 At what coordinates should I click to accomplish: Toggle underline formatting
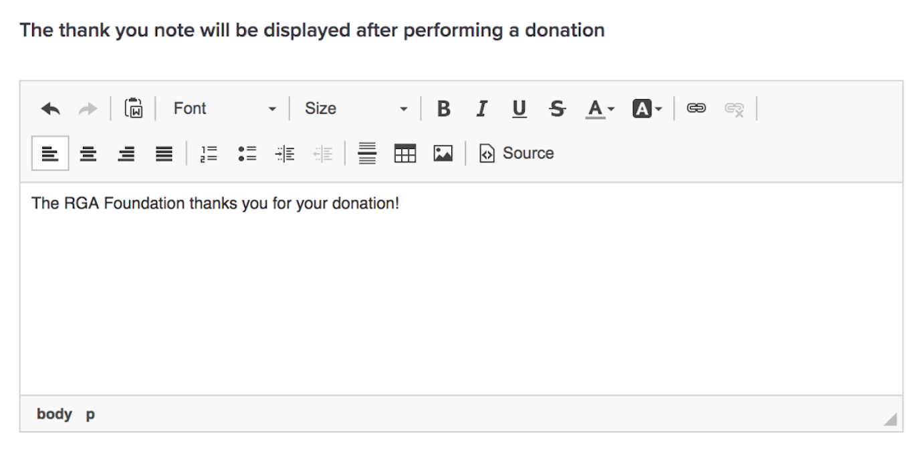(x=519, y=109)
